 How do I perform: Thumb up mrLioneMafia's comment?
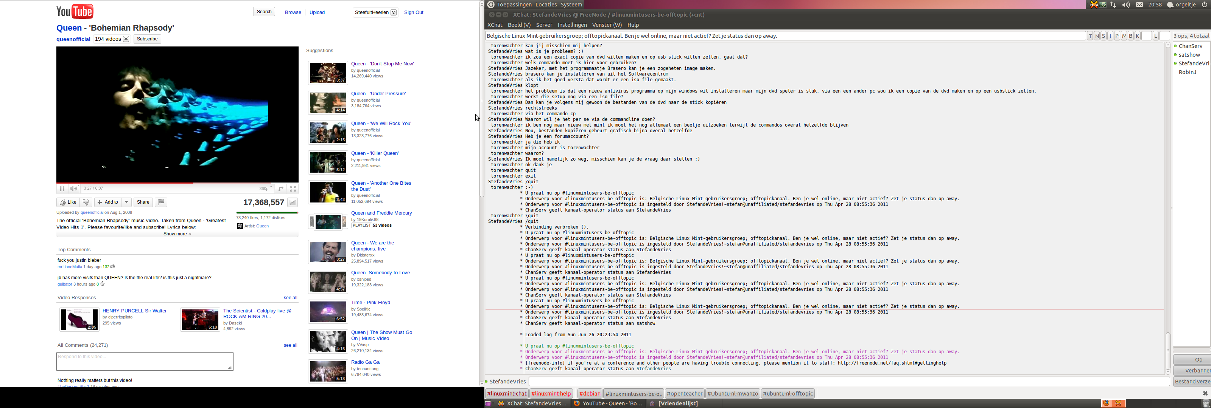(x=113, y=266)
